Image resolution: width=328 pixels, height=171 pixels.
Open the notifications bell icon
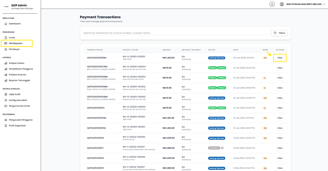coord(272,4)
